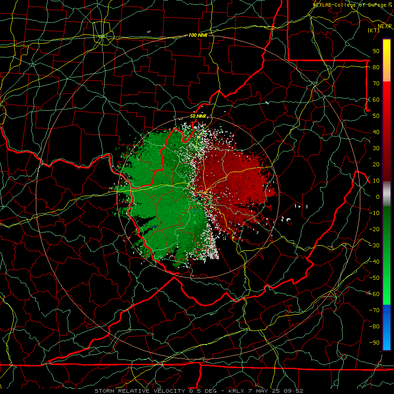Select the -30 value on the velocity scale
Image resolution: width=394 pixels, height=394 pixels.
point(374,246)
